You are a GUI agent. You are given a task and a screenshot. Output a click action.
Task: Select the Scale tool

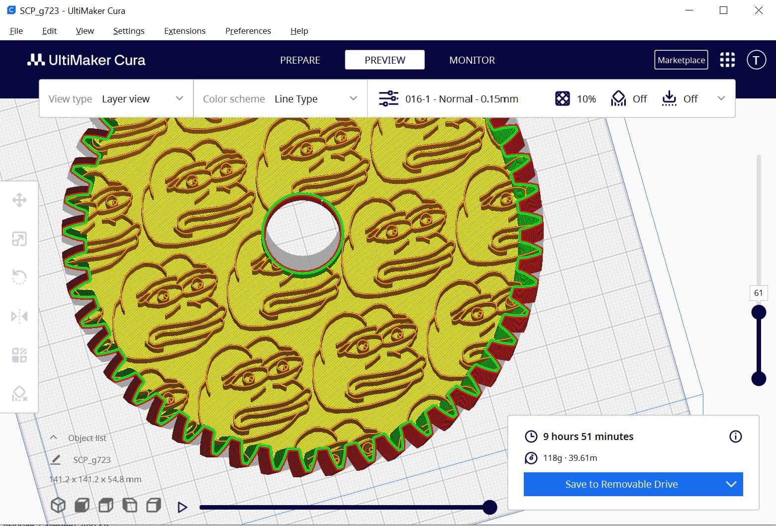(19, 238)
